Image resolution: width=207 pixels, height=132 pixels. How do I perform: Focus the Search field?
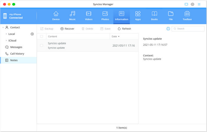click(x=188, y=29)
